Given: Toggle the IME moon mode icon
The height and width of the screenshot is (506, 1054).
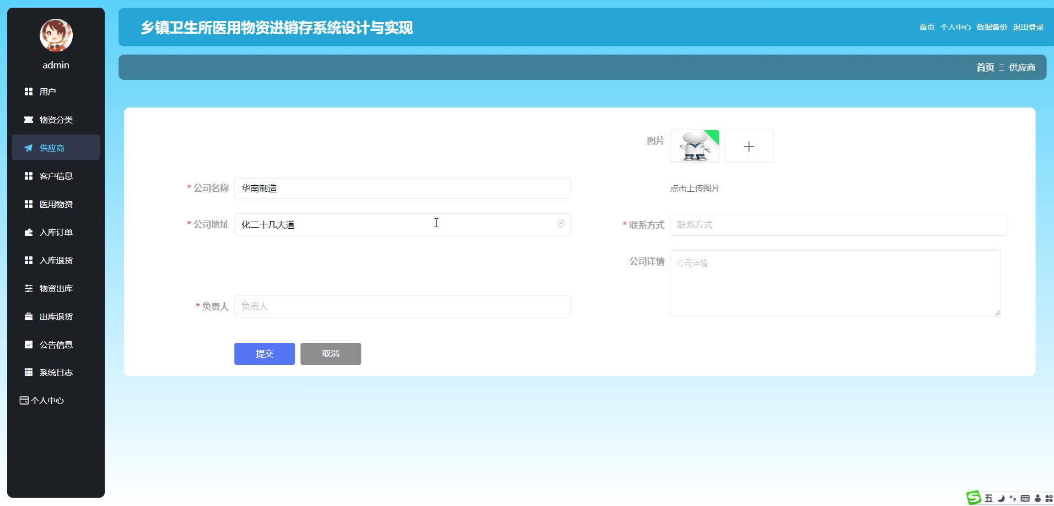Looking at the screenshot, I should [1001, 498].
